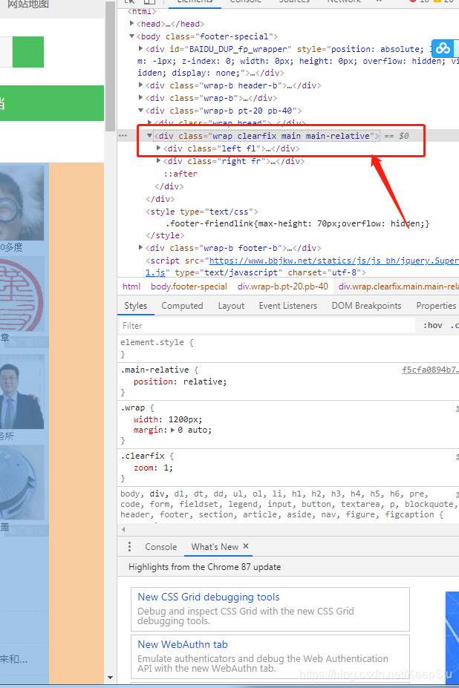Click the .footer-friendlink CSS text line
Image resolution: width=459 pixels, height=688 pixels.
[x=299, y=224]
